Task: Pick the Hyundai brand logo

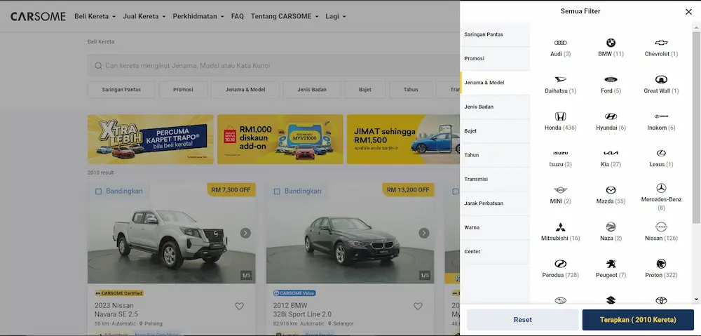Action: [x=611, y=116]
